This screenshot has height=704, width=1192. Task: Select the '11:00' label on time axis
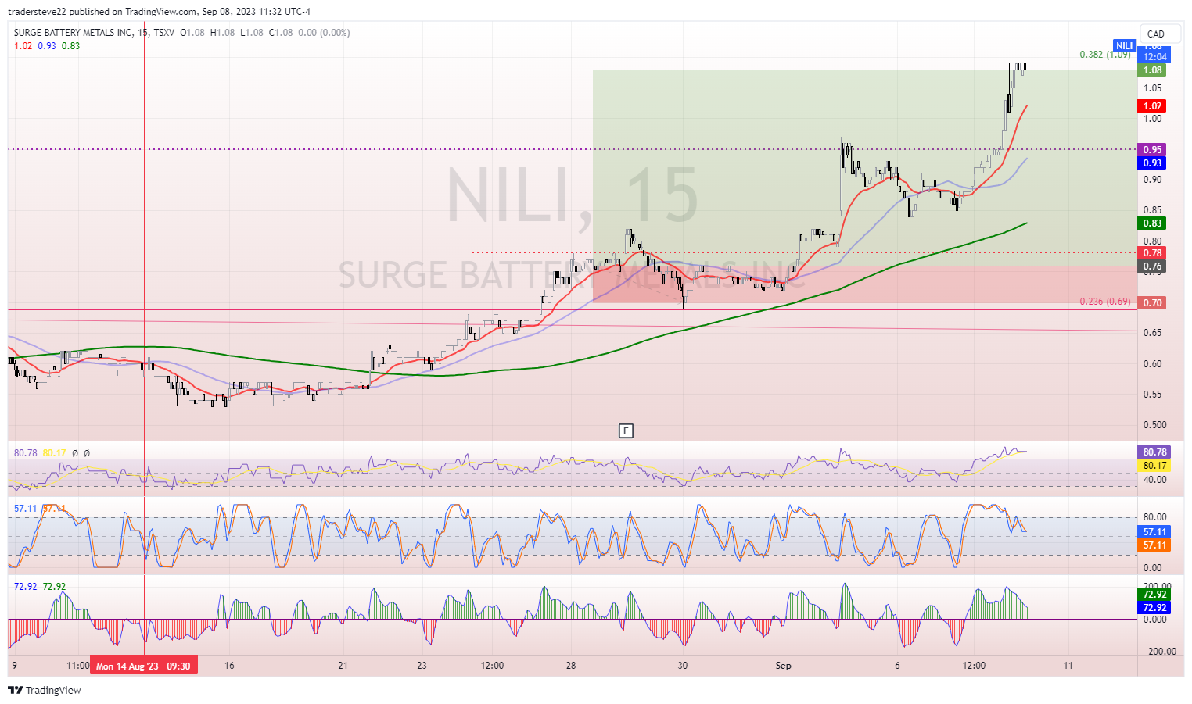tap(78, 666)
